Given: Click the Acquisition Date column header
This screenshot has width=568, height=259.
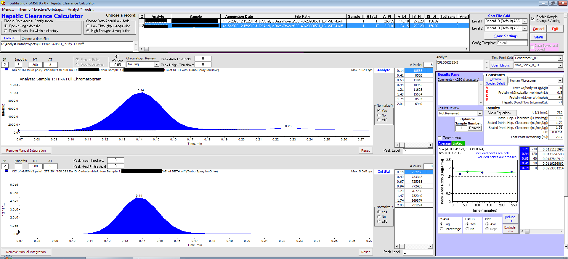Looking at the screenshot, I should (x=239, y=17).
